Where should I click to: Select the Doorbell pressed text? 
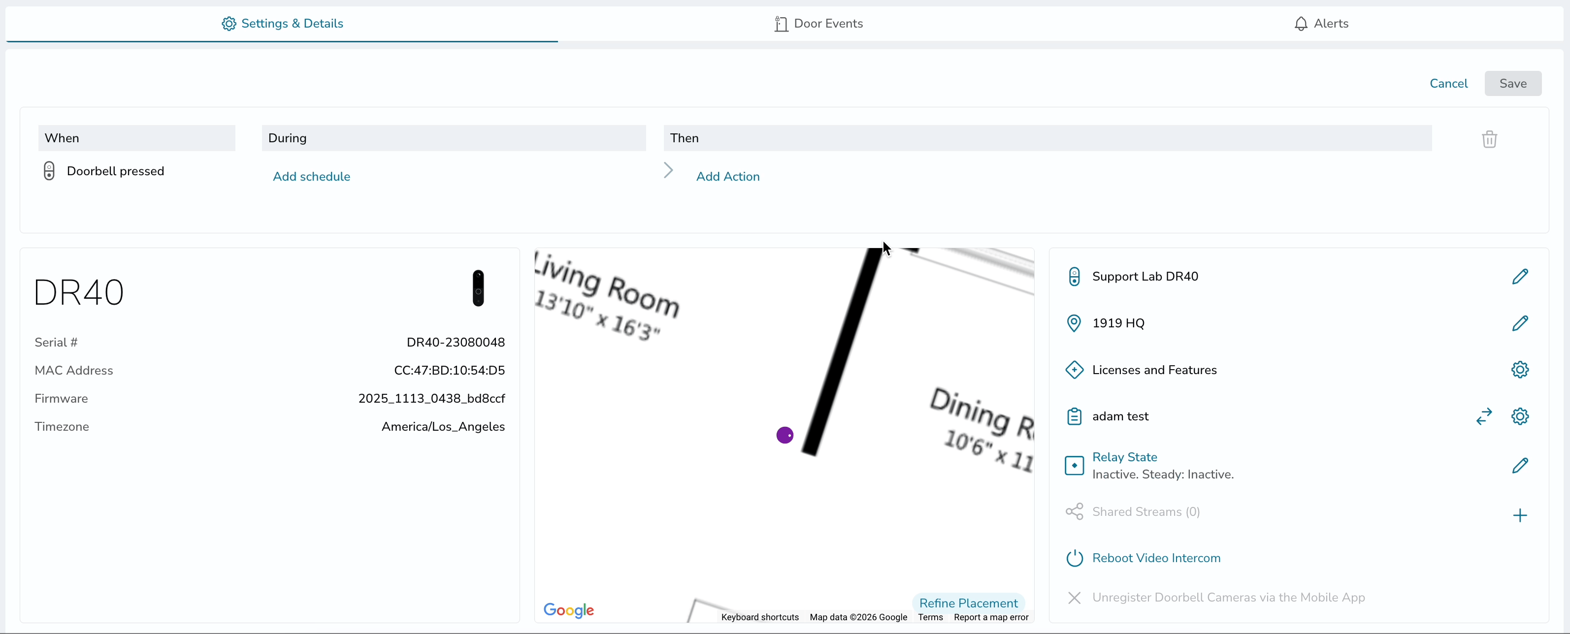point(115,171)
